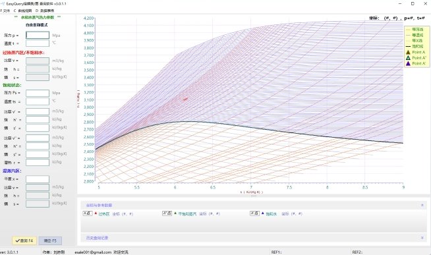Open the C menu in the menu bar
This screenshot has height=255, width=431.
(22, 11)
